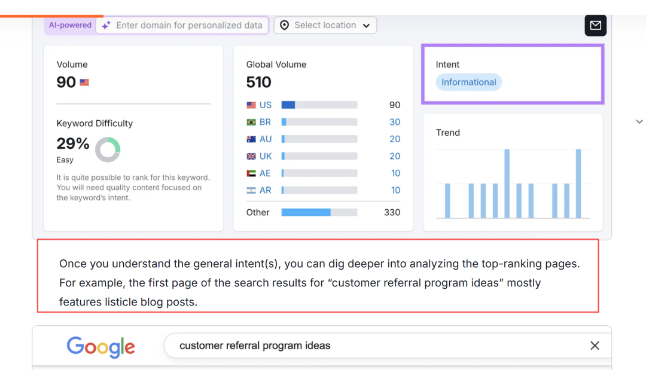Click the location pin icon
This screenshot has height=370, width=646.
pyautogui.click(x=285, y=25)
